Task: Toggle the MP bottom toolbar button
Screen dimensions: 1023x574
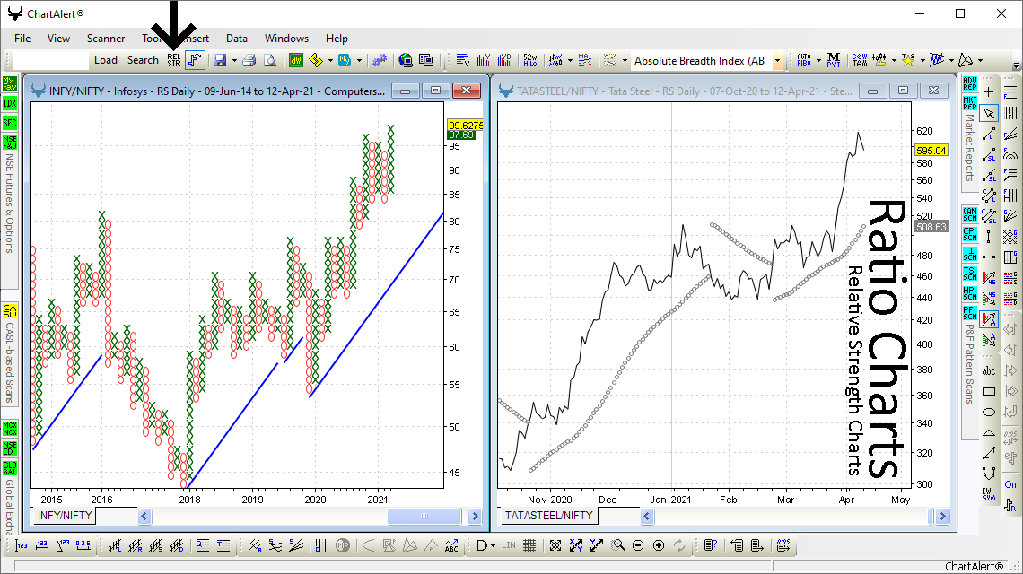Action: pos(343,545)
